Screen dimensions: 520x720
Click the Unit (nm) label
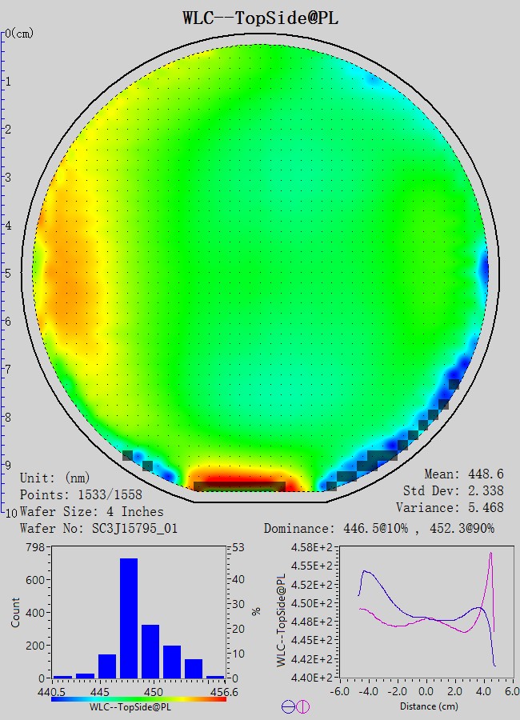click(55, 478)
